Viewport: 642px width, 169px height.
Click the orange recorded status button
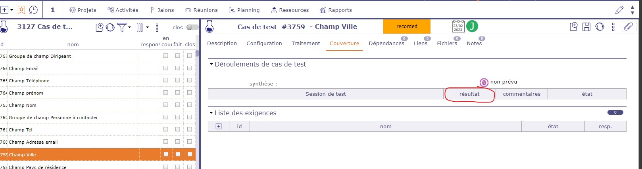[x=407, y=27]
